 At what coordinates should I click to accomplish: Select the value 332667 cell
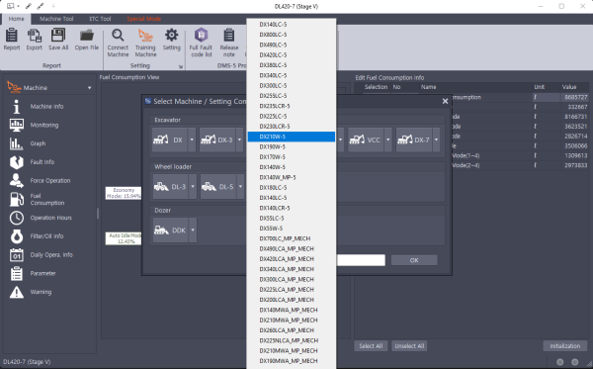(574, 107)
